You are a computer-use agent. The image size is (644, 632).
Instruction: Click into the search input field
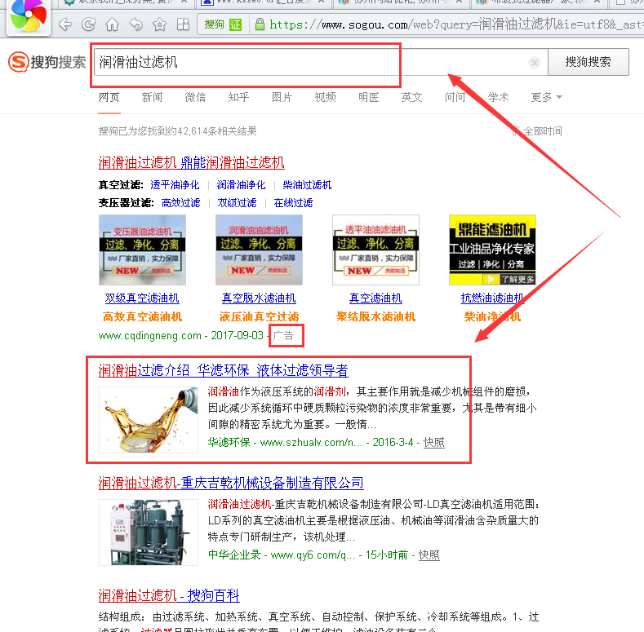click(x=310, y=63)
